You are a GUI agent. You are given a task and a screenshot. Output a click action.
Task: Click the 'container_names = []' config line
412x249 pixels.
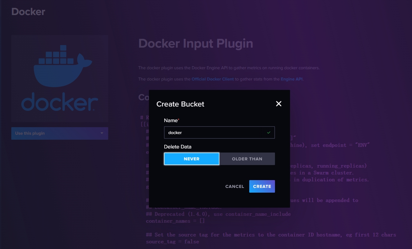click(x=175, y=221)
